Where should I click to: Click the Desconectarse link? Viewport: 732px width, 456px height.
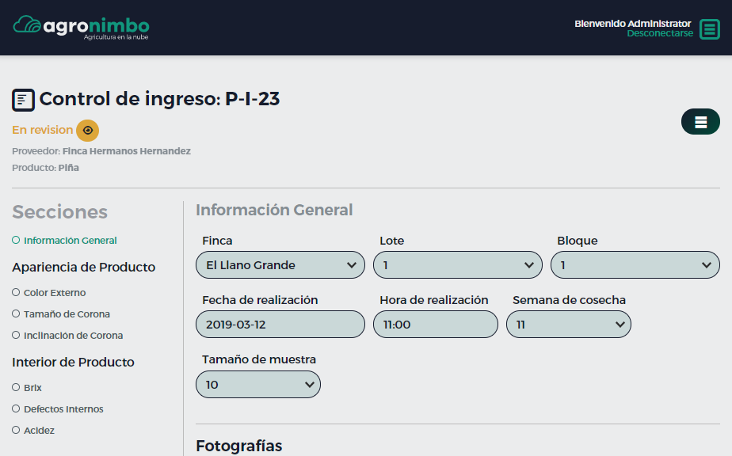(x=660, y=34)
